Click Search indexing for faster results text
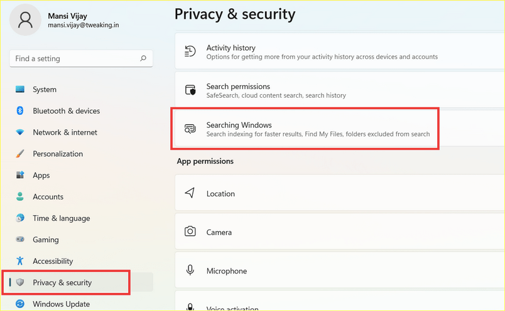Screen dimensions: 505x311 pyautogui.click(x=318, y=134)
